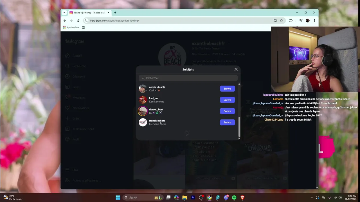Click the page scrollbar down arrow

(x=317, y=187)
